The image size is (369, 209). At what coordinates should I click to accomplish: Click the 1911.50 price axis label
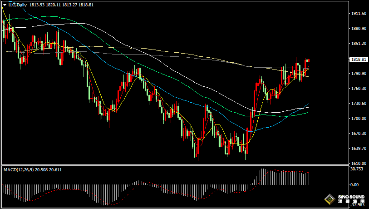click(359, 14)
